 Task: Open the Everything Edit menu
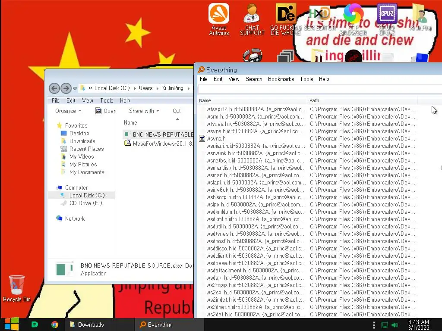[x=218, y=79]
